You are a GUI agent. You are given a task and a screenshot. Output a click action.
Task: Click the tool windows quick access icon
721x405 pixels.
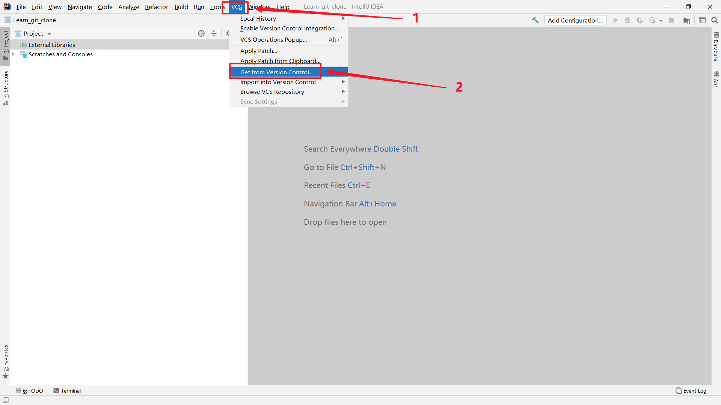click(6, 400)
